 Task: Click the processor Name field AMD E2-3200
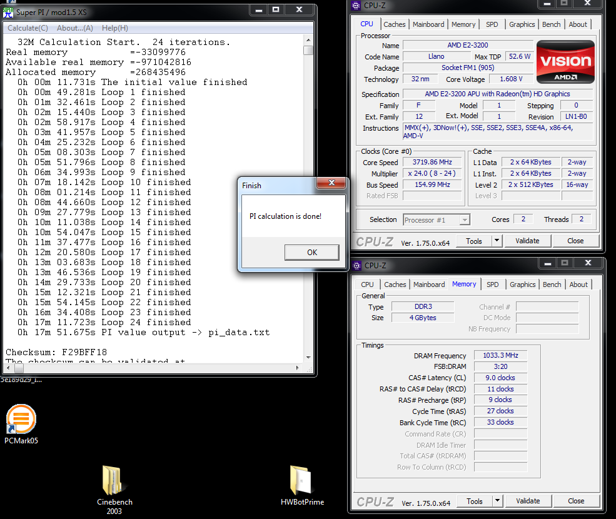[x=468, y=45]
